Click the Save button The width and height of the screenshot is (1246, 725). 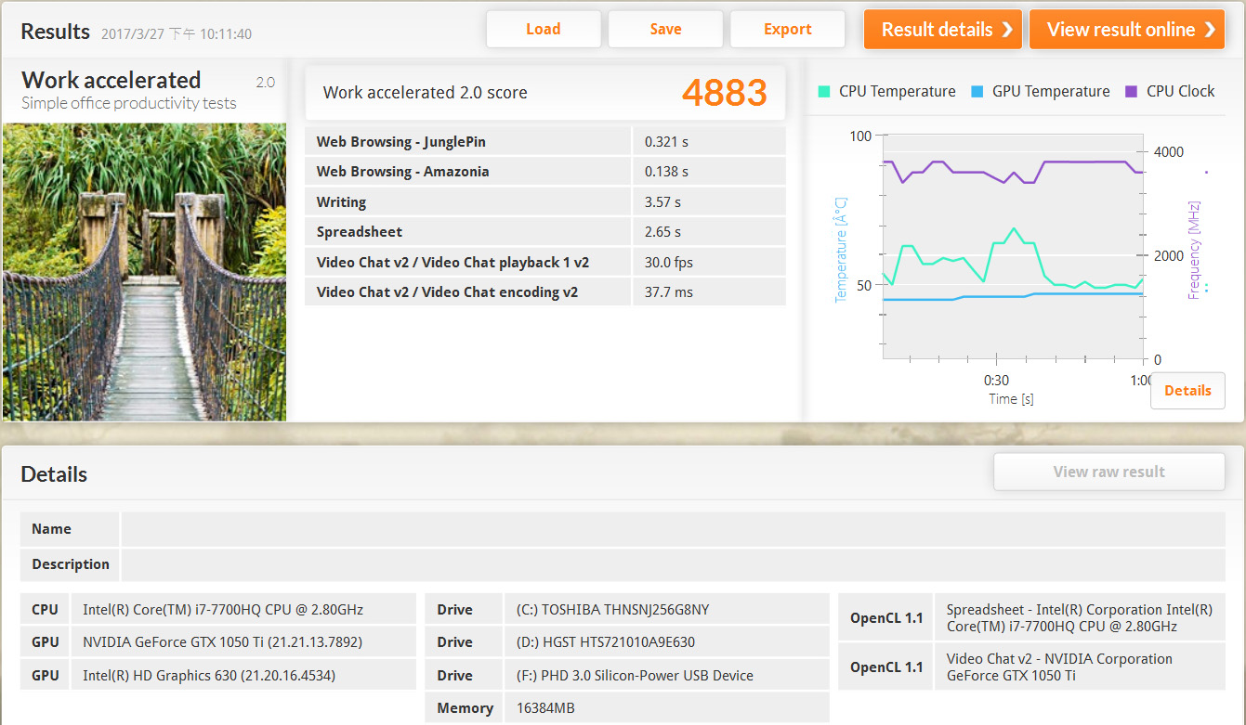665,30
